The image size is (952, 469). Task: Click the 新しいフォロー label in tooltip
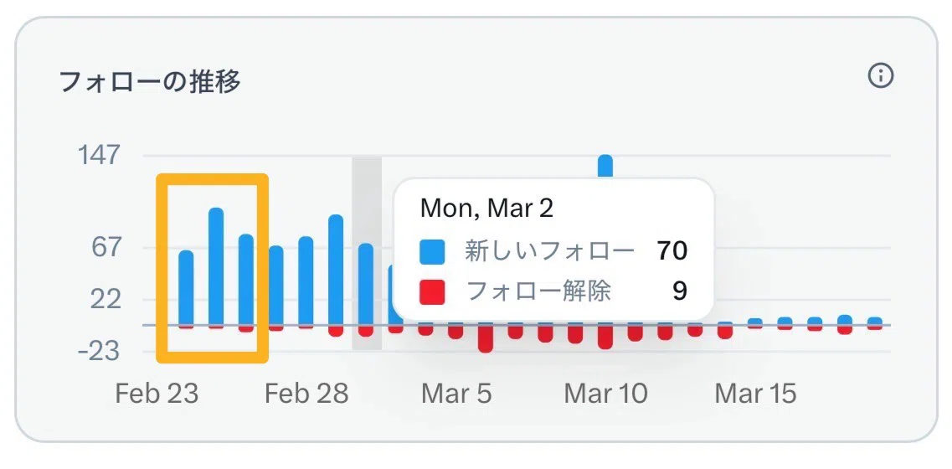[550, 251]
